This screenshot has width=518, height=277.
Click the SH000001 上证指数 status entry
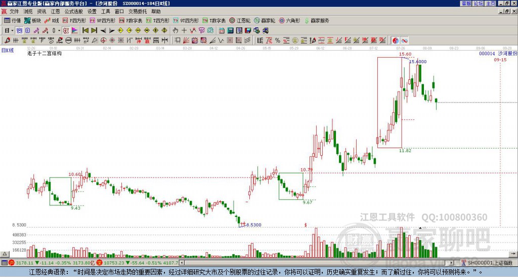click(488, 263)
